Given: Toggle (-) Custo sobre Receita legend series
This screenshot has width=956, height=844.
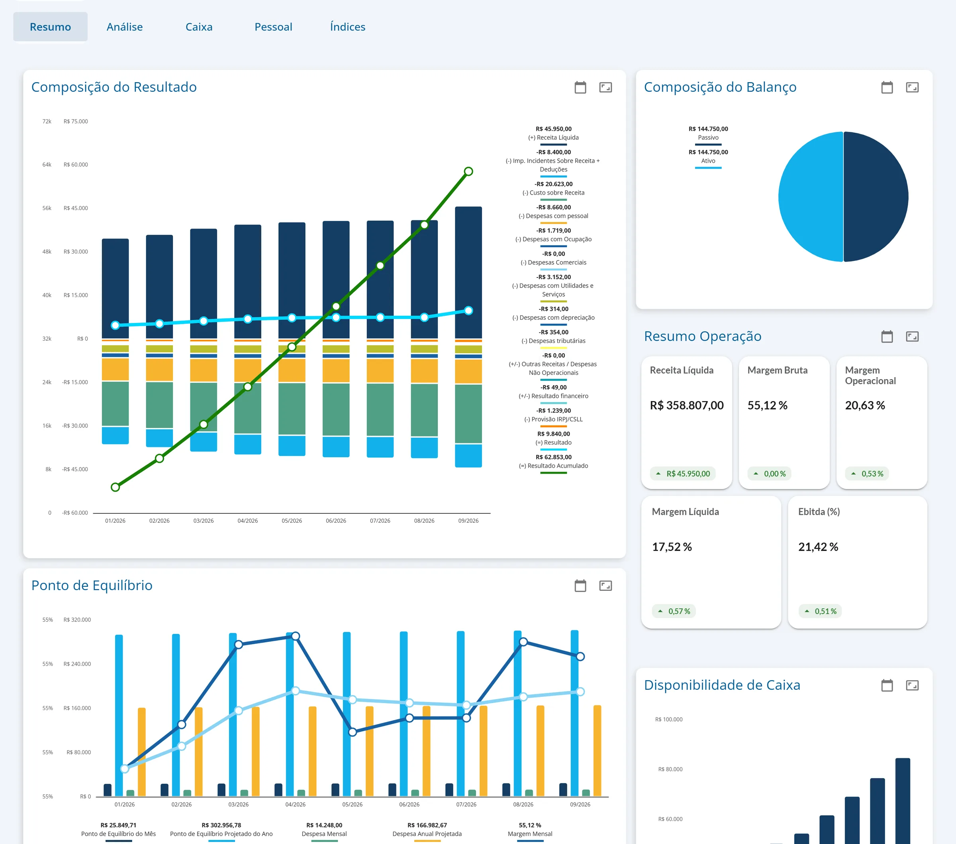Looking at the screenshot, I should (553, 191).
